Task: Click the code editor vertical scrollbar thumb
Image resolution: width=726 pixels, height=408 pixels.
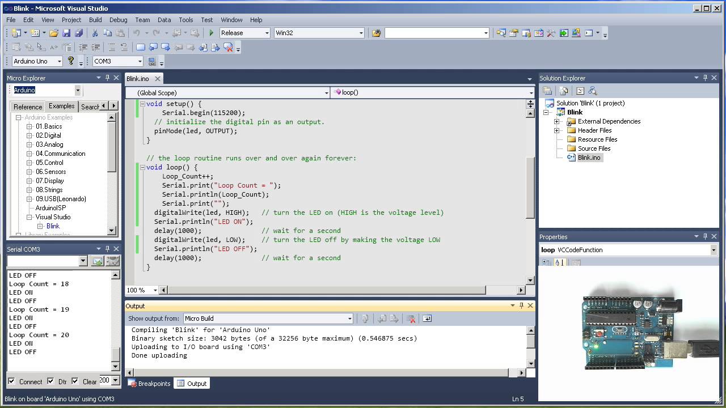Action: pos(530,188)
